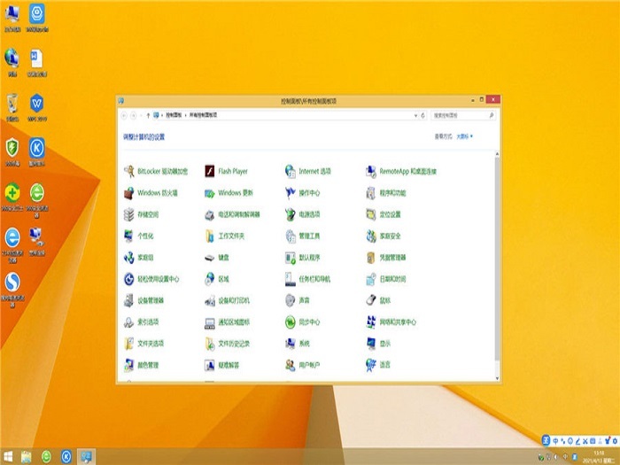Click 所有控制面板项 breadcrumb segment
The image size is (620, 465).
(x=204, y=116)
